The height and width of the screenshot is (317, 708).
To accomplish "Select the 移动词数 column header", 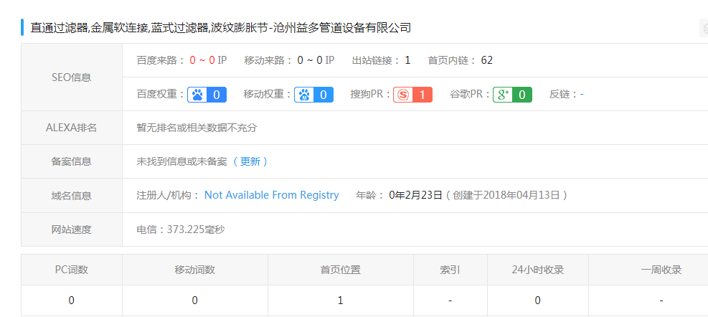I will (x=194, y=270).
